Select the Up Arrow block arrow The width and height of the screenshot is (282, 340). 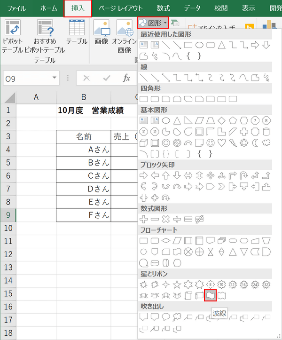[166, 175]
